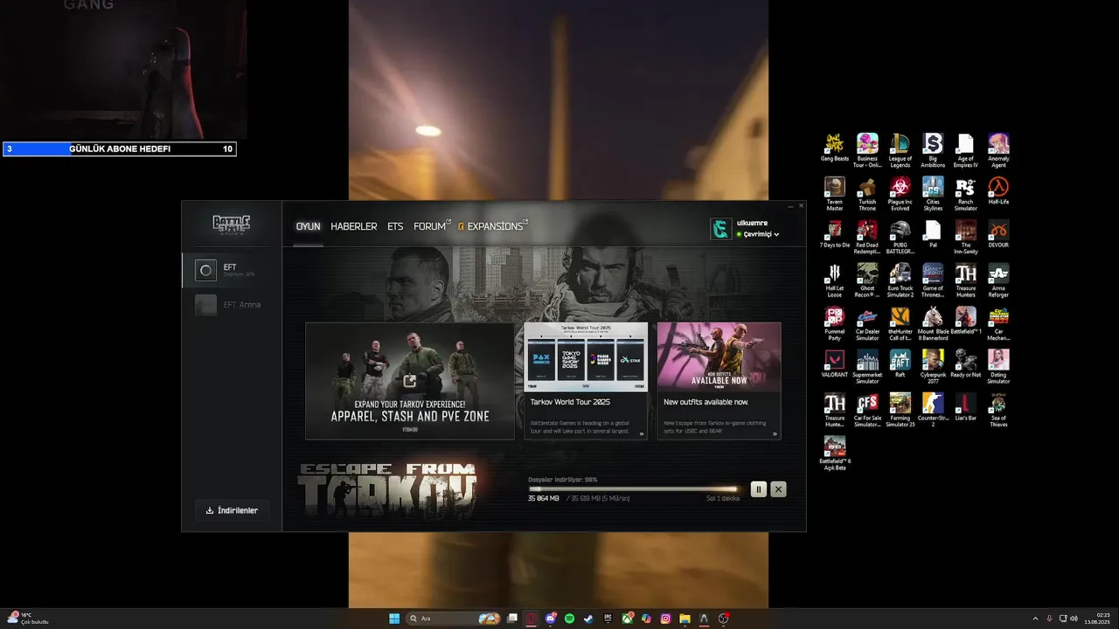
Task: Open the 7 Days to Die shortcut
Action: (835, 234)
